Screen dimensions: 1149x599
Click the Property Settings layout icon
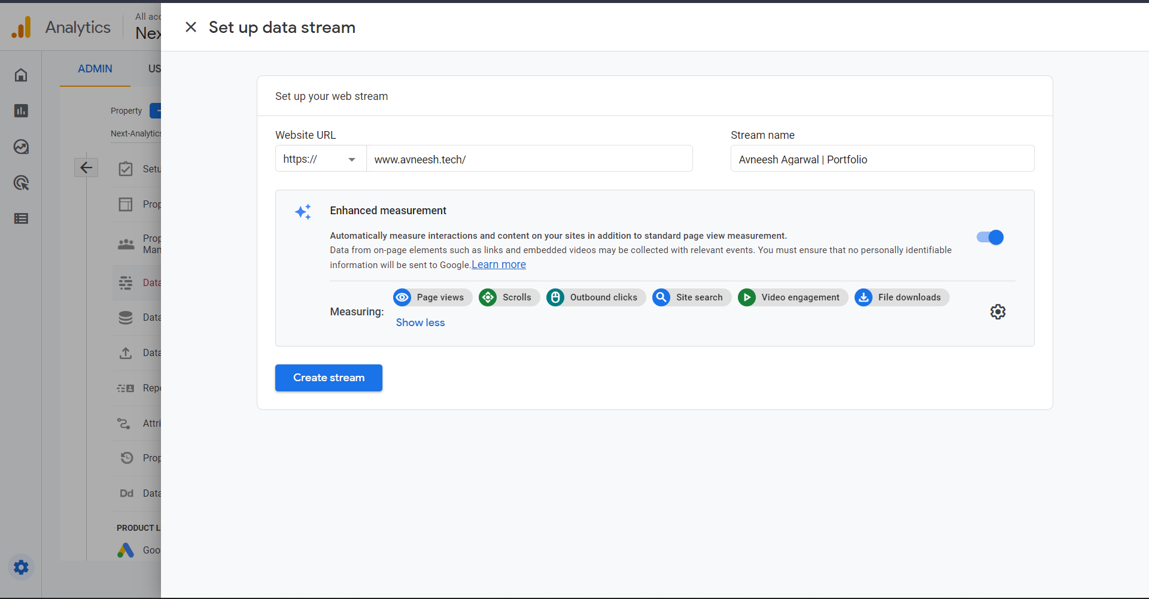[126, 204]
